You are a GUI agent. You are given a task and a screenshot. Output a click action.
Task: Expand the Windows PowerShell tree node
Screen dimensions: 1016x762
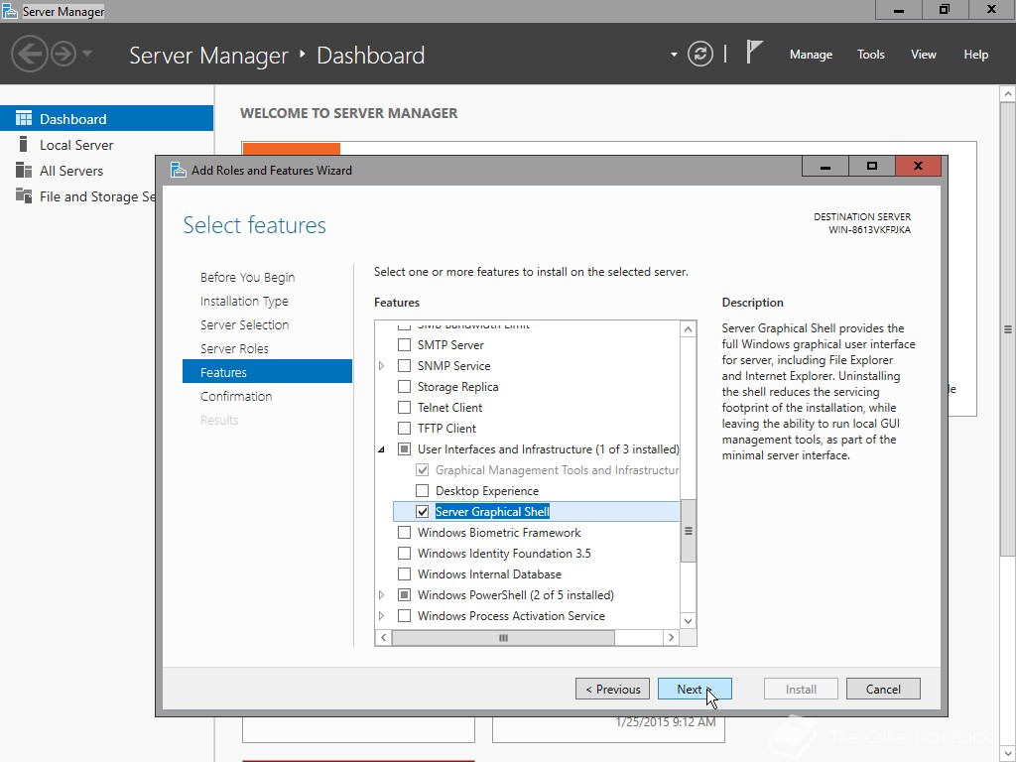382,594
